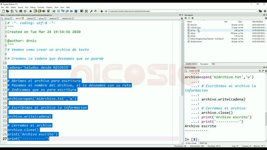The width and height of the screenshot is (267, 150).
Task: Sort file list by Name column
Action: (189, 22)
